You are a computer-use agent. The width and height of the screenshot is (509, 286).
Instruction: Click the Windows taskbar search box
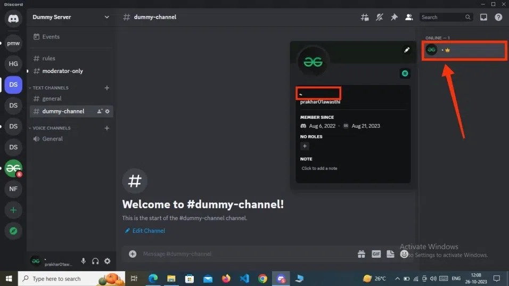71,279
